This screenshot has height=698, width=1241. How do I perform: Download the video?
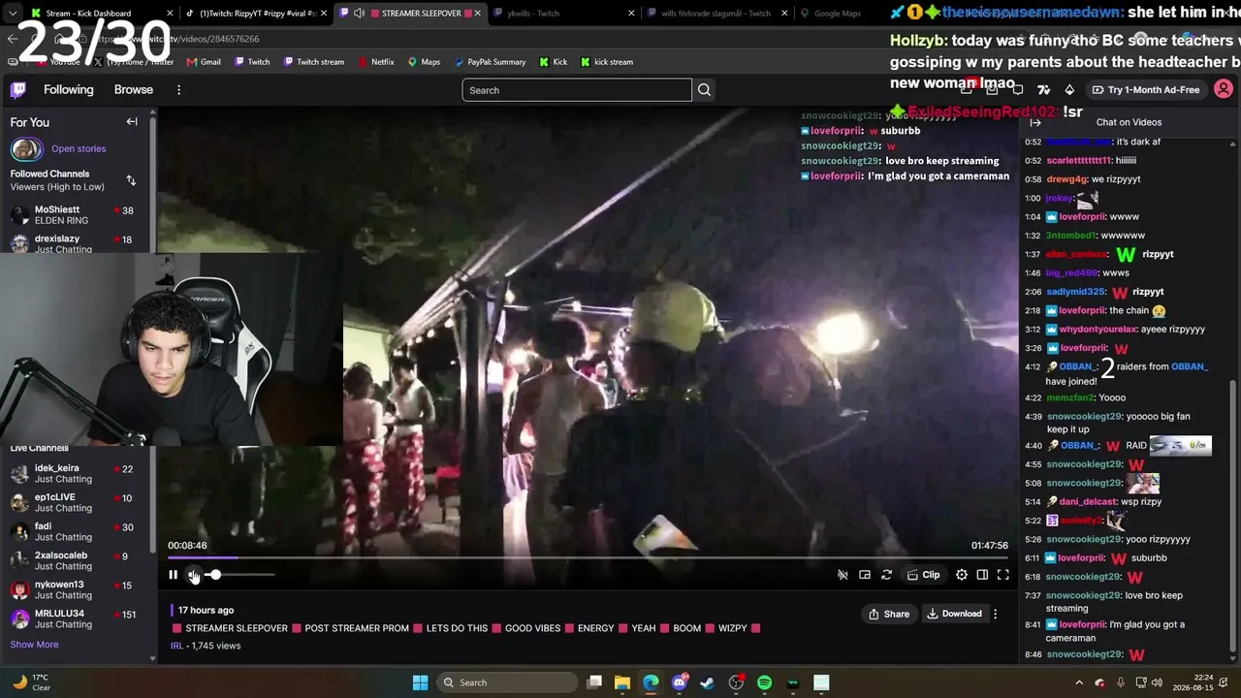coord(954,614)
